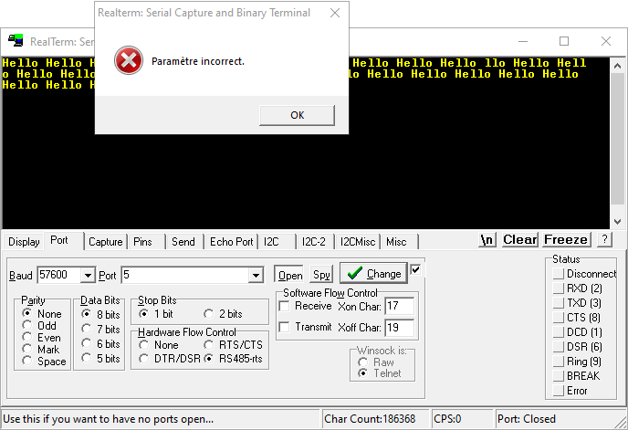Image resolution: width=628 pixels, height=430 pixels.
Task: Click the ? help button
Action: tap(604, 239)
